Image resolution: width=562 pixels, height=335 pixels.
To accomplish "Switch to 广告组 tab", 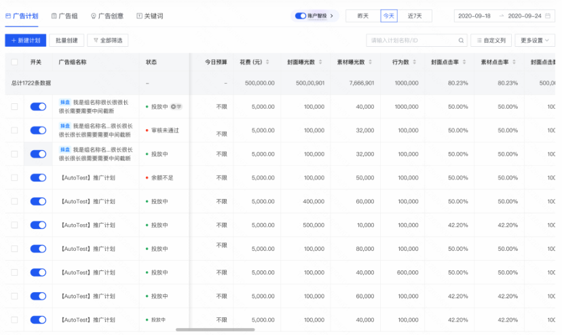I will tap(64, 16).
